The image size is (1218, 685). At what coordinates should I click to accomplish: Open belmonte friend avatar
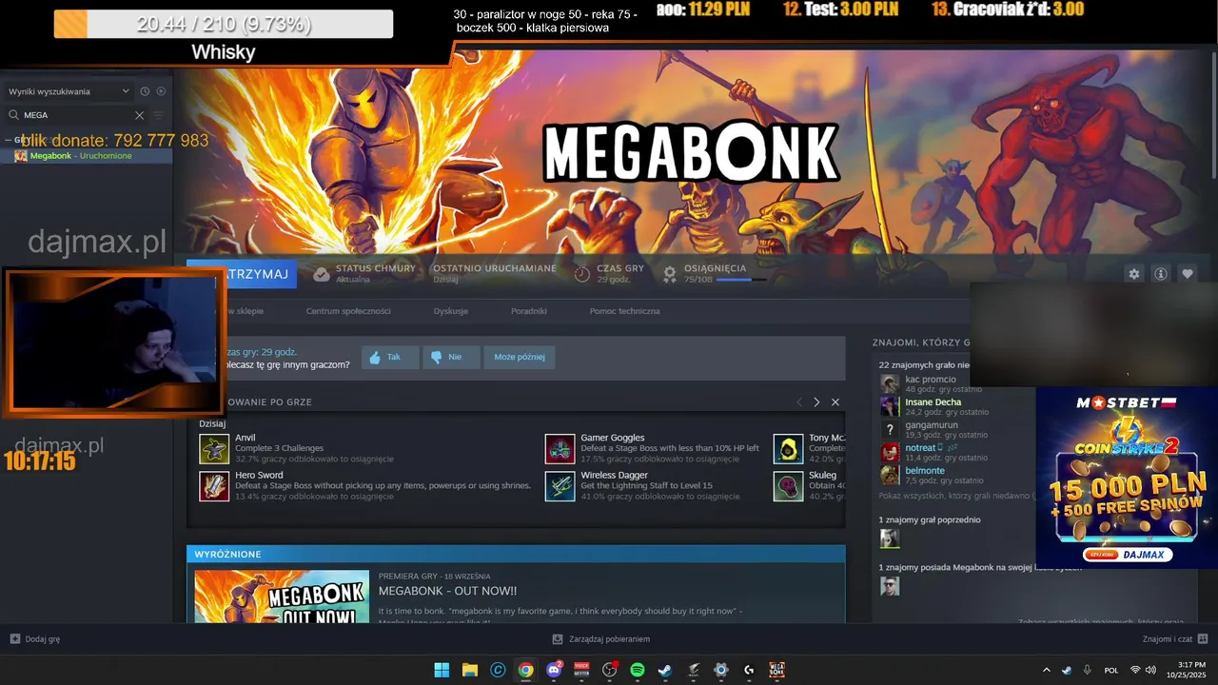(x=890, y=475)
